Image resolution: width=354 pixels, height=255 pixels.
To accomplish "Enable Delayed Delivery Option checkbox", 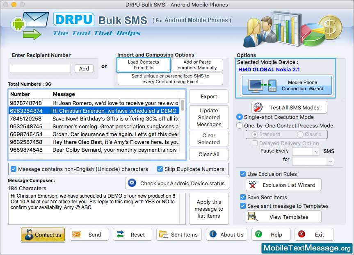I will (255, 143).
